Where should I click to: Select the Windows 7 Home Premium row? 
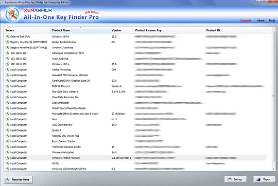pos(135,158)
